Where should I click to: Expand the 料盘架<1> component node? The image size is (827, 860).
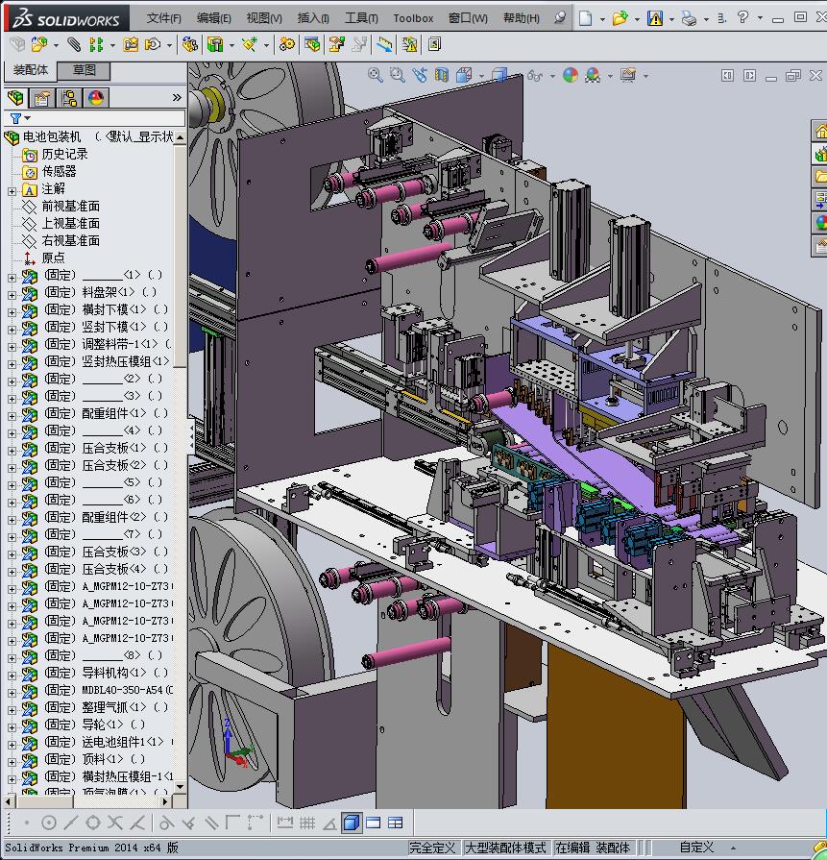click(x=12, y=292)
